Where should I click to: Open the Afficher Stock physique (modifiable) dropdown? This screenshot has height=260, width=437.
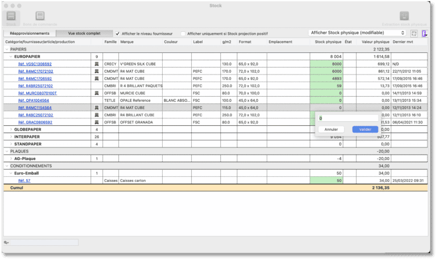coord(357,33)
